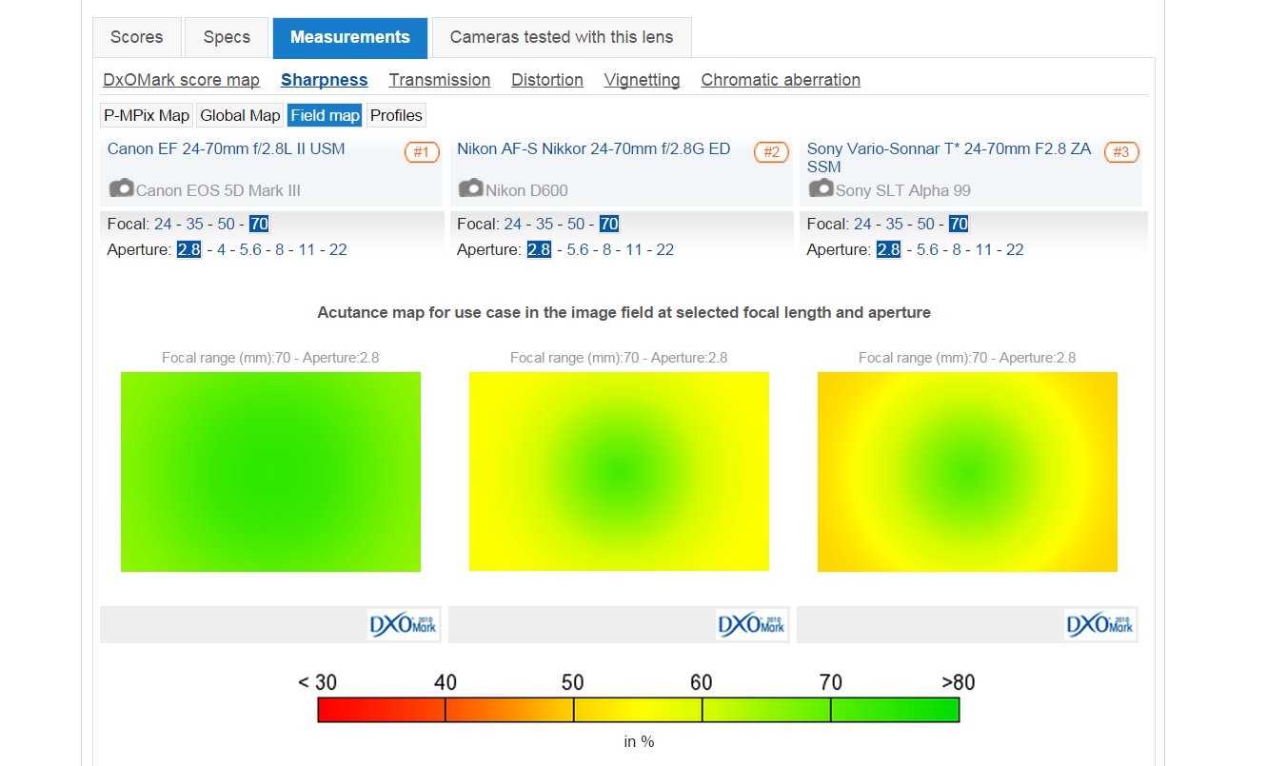Set Canon aperture to 22
This screenshot has width=1267, height=766.
tap(338, 249)
